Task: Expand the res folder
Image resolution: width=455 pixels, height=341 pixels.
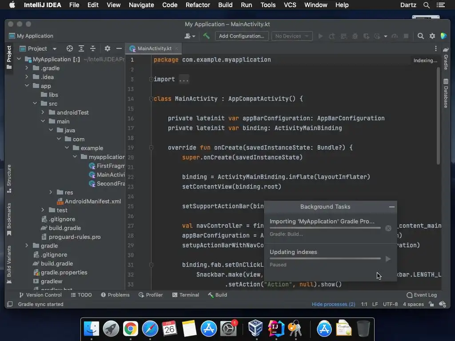Action: 51,192
